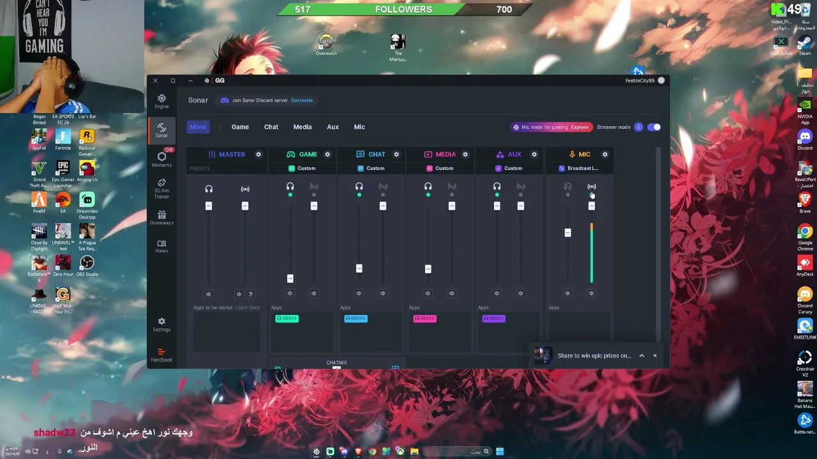Mute the Game headphone volume
The image size is (817, 459).
pos(290,293)
